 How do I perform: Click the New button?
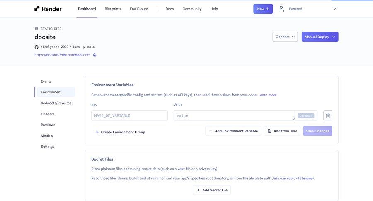point(263,9)
